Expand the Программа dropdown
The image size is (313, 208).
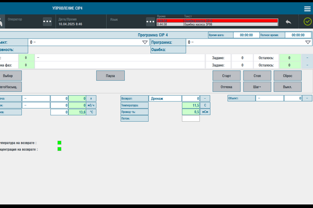tap(308, 43)
